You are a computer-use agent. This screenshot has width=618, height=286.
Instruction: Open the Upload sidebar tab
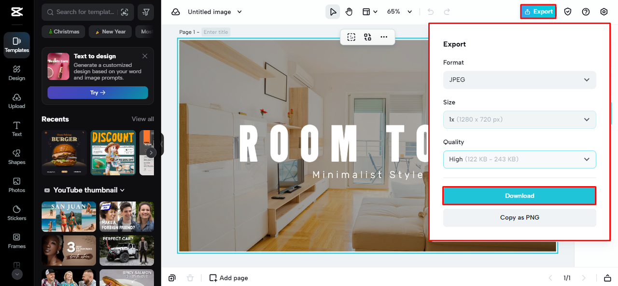click(17, 101)
